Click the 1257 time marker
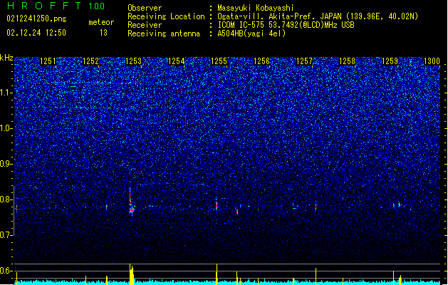 305,61
